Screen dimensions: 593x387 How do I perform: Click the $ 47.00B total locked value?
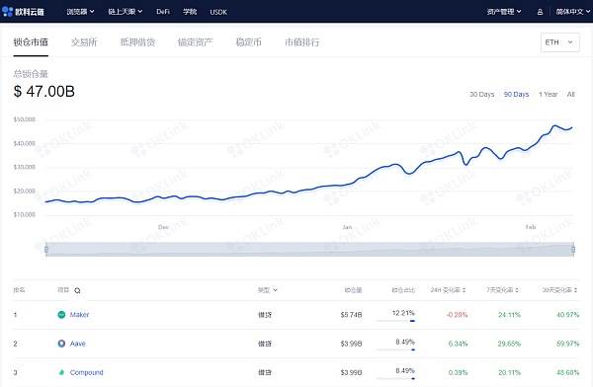(44, 92)
